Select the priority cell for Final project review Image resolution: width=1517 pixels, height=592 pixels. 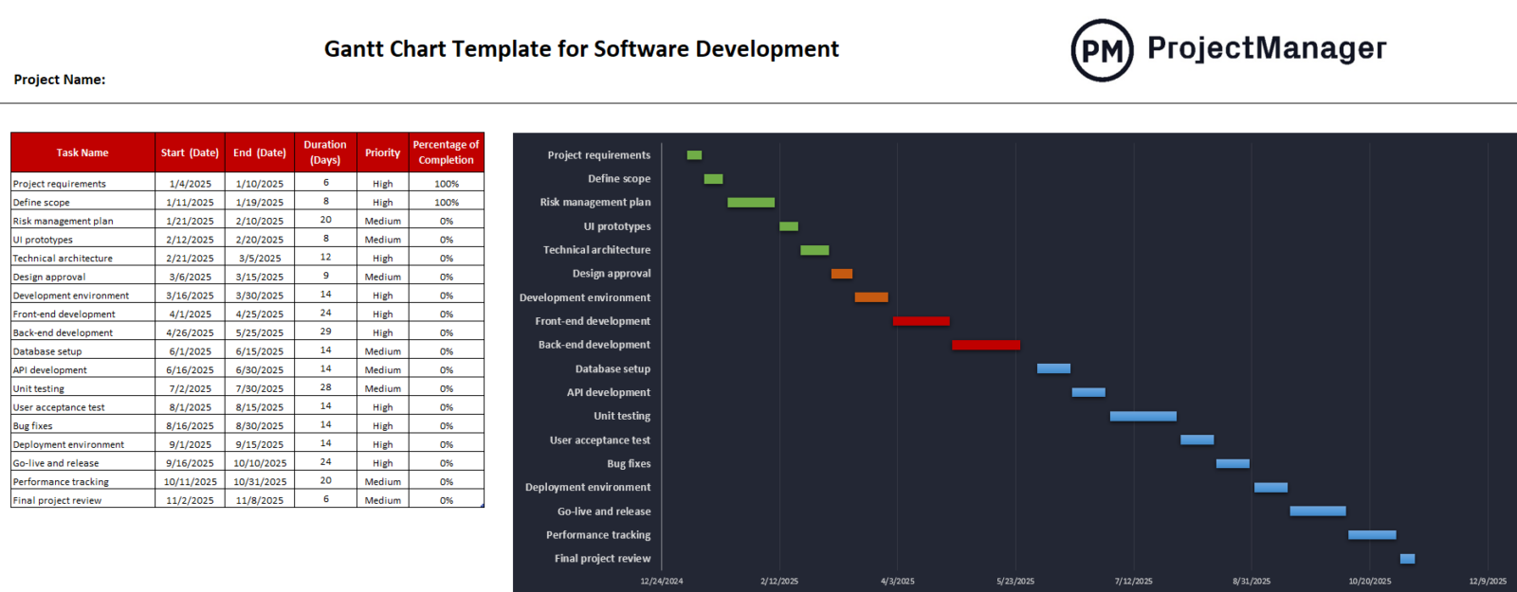[x=382, y=501]
